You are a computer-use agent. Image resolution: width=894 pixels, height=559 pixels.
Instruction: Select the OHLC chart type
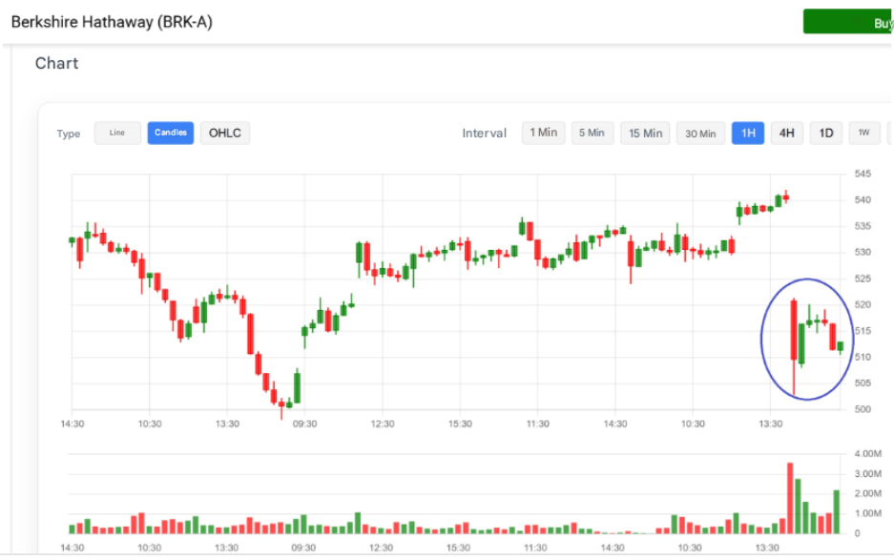(225, 133)
